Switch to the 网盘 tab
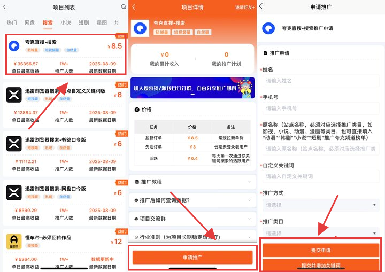 (x=29, y=23)
